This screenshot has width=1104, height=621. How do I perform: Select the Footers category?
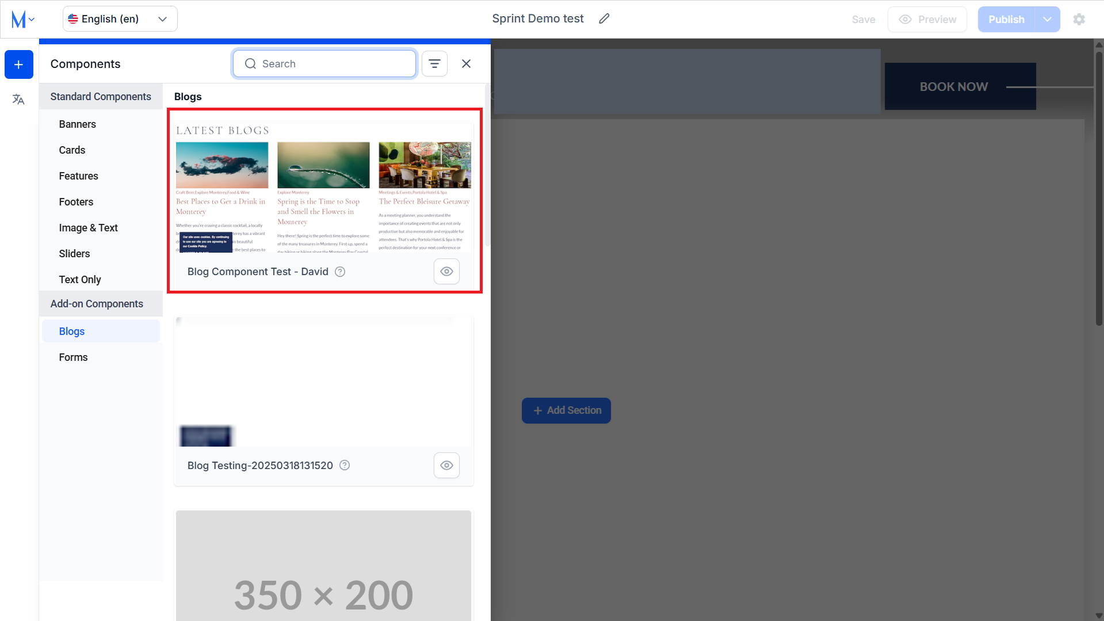pyautogui.click(x=101, y=202)
